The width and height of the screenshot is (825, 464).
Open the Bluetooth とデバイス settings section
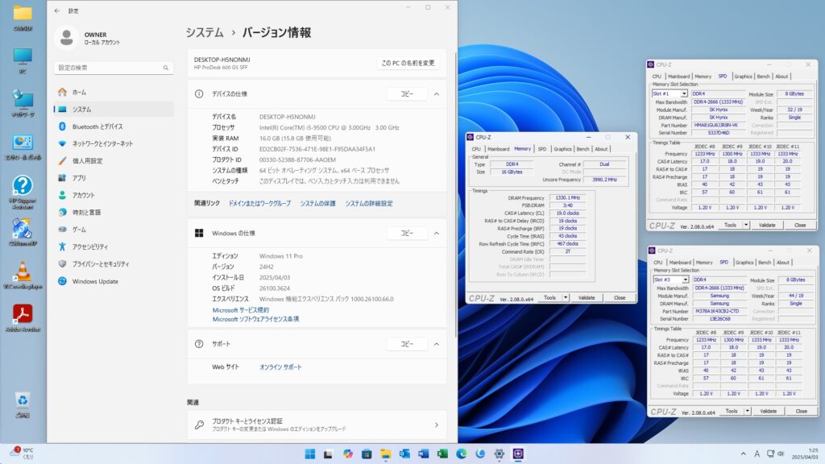[97, 126]
